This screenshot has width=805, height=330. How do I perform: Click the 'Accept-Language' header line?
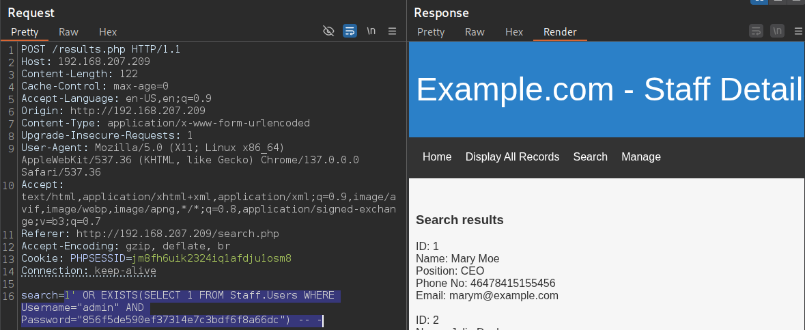click(116, 98)
